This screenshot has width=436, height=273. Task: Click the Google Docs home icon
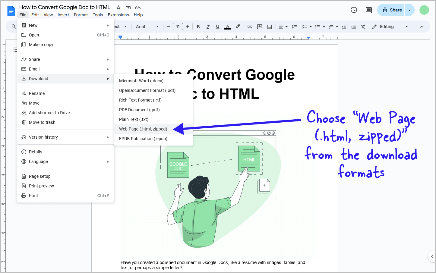pos(11,11)
